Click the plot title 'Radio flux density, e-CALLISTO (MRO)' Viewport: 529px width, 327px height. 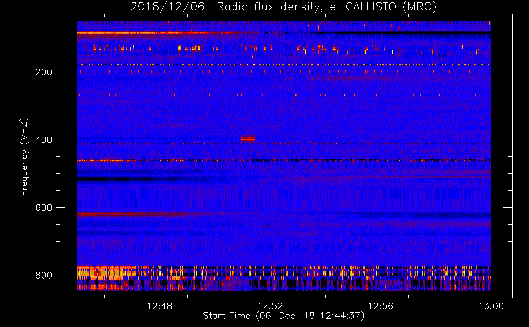(x=326, y=7)
